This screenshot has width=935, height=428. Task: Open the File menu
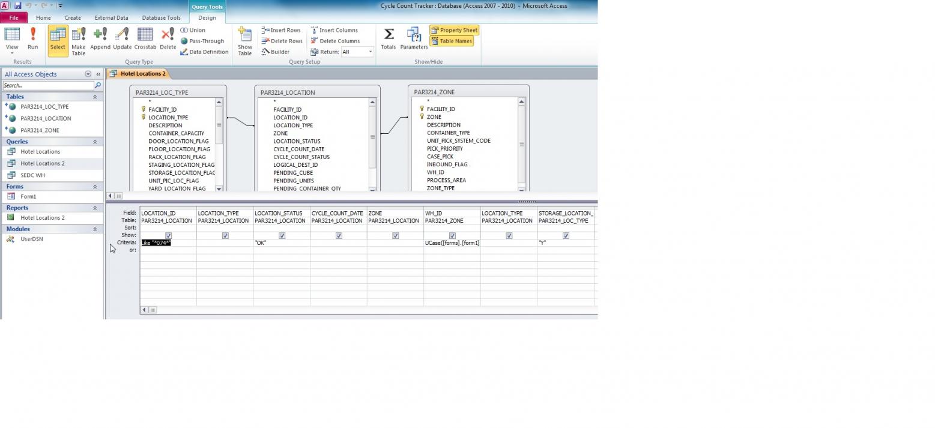(x=13, y=18)
